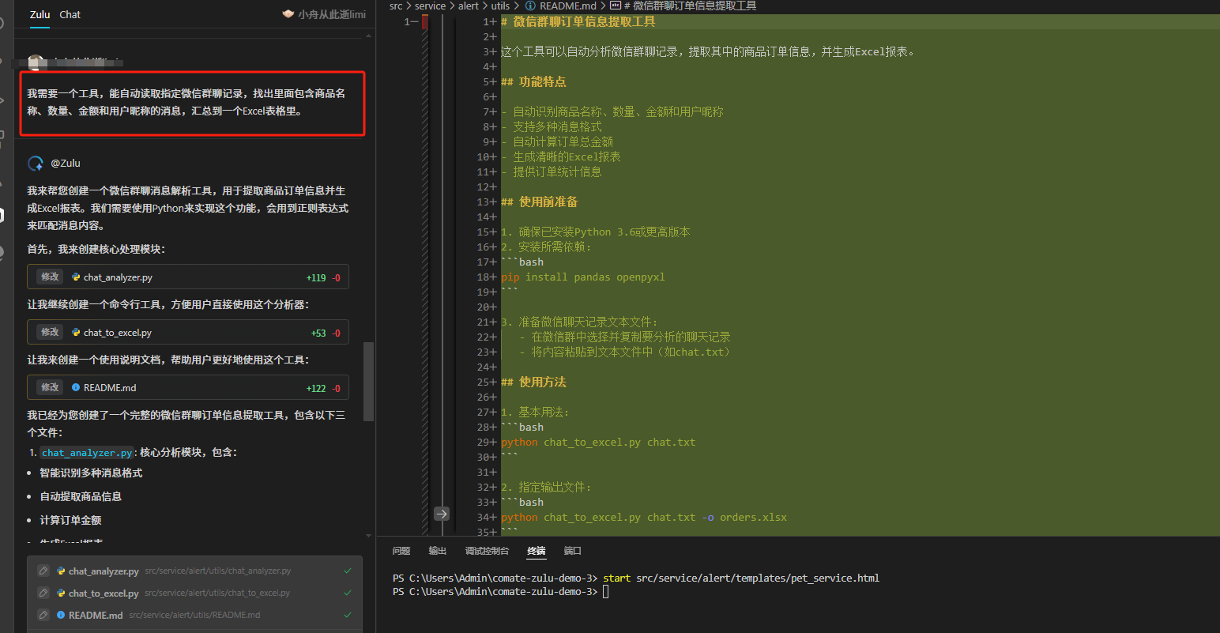1220x633 pixels.
Task: Click 'README.md' in the breadcrumb
Action: coord(567,6)
